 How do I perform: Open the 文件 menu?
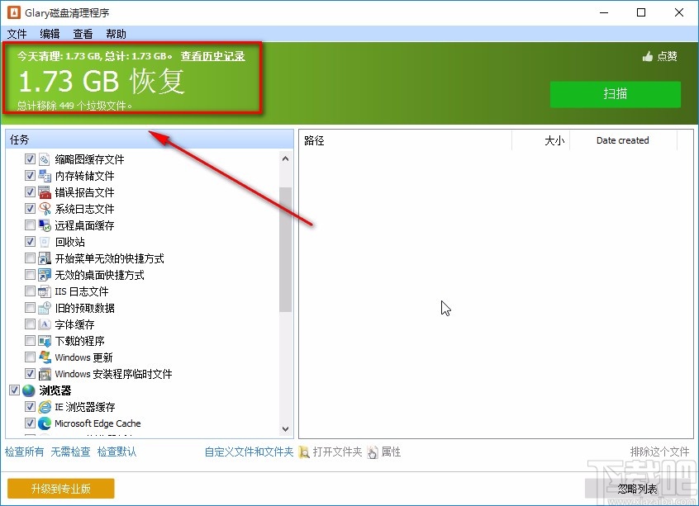click(17, 34)
